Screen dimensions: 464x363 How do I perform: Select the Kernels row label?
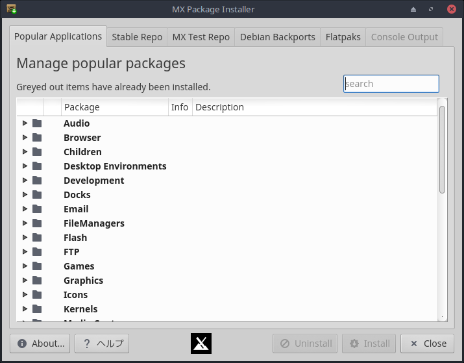(80, 309)
